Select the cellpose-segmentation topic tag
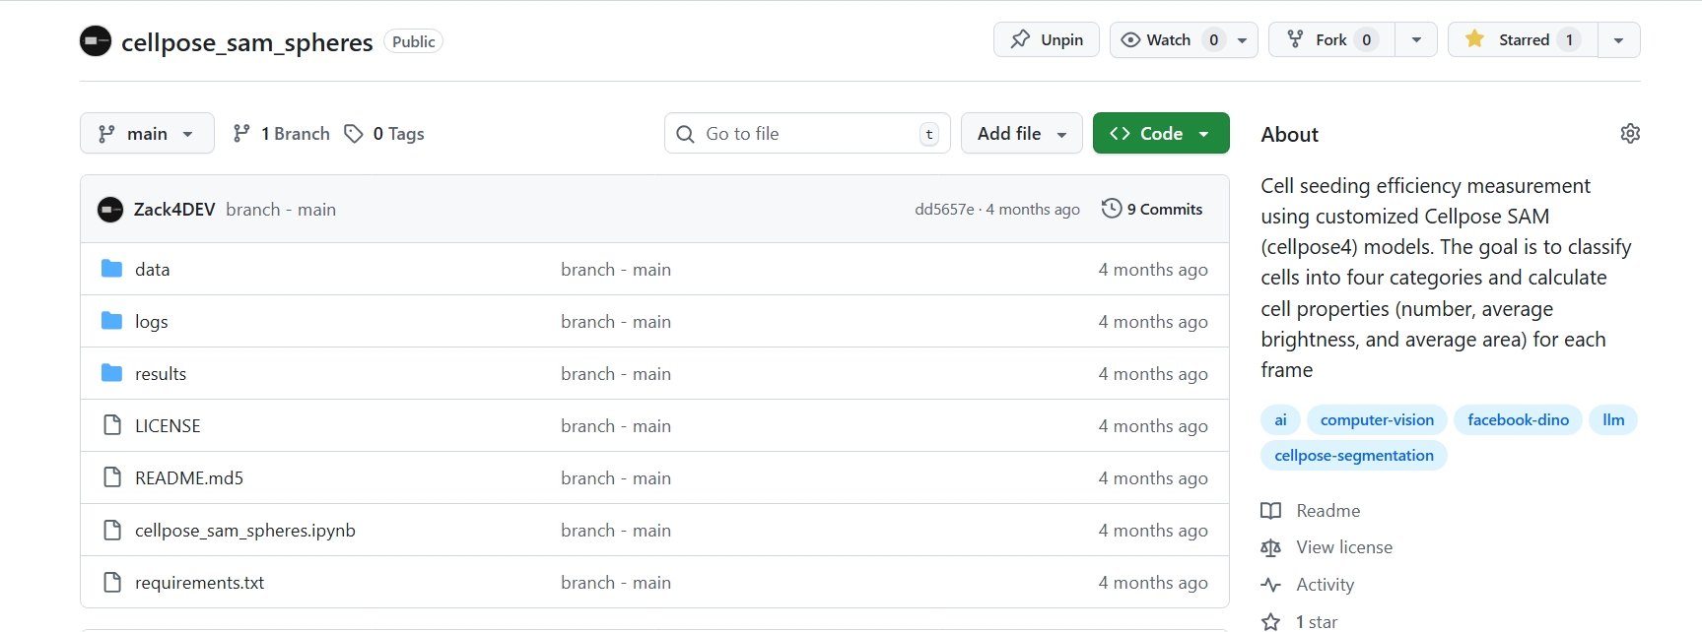 point(1354,455)
